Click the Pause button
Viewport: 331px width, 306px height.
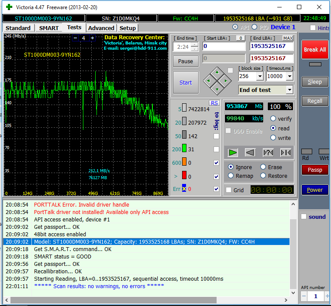pos(186,61)
